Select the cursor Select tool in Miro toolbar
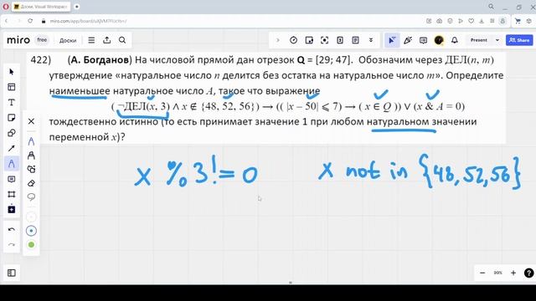 pyautogui.click(x=11, y=72)
